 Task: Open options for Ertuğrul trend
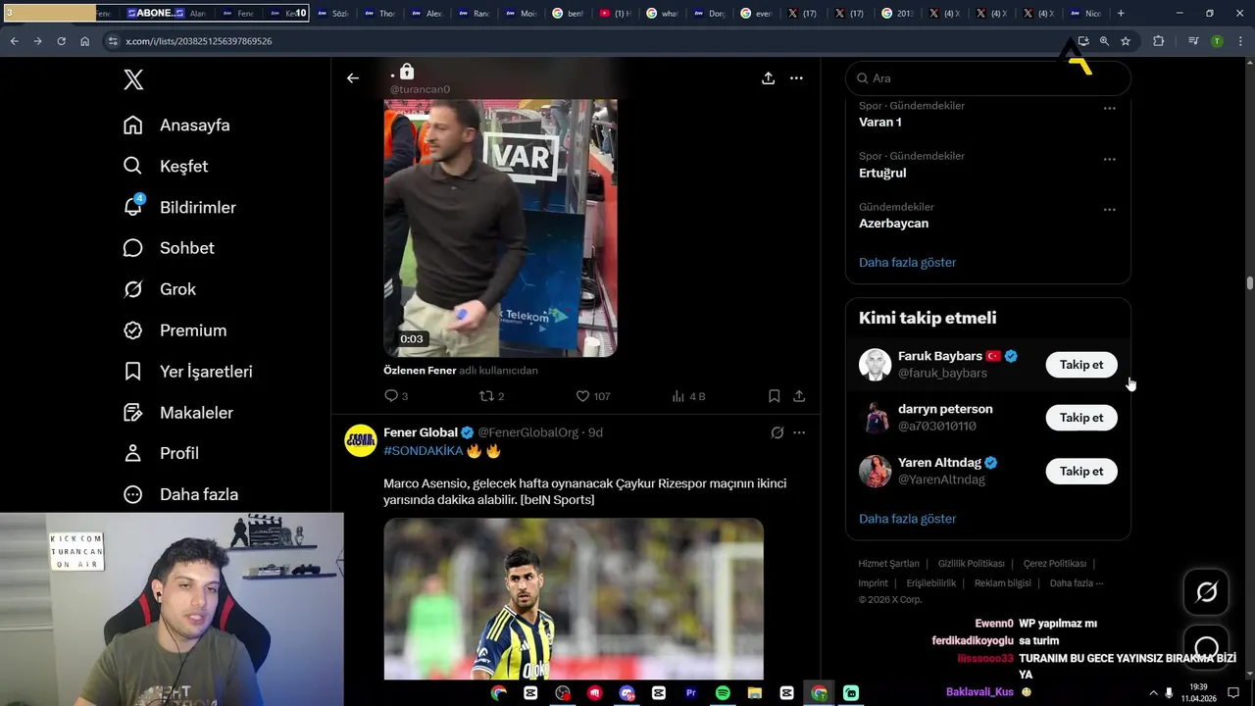click(1110, 159)
